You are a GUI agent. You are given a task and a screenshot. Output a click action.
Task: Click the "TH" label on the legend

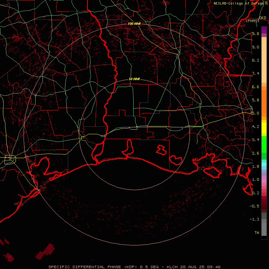coord(257,233)
